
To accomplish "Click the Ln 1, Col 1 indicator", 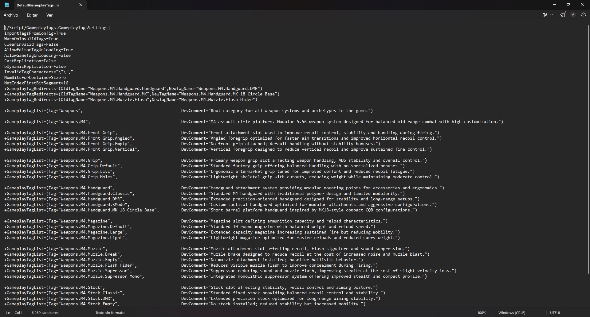I will [14, 313].
